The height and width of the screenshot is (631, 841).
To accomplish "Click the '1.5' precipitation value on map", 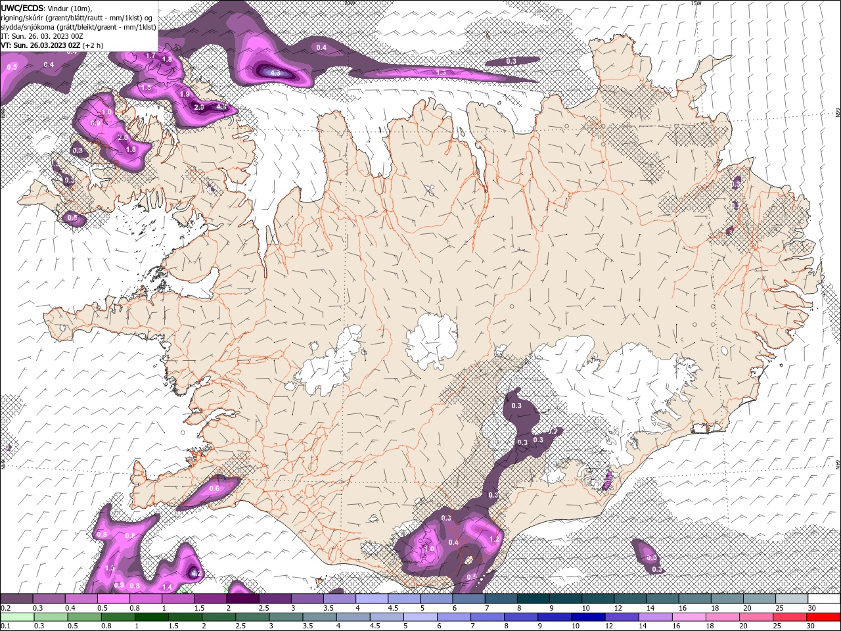I will pyautogui.click(x=147, y=87).
